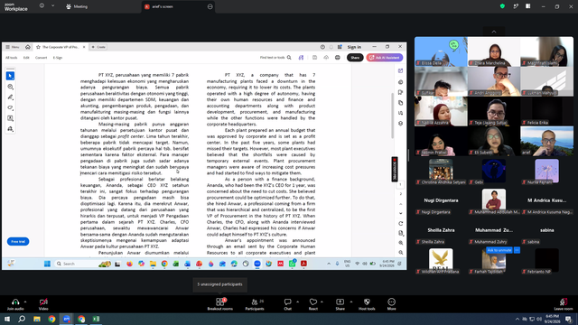Click the Share screen icon in Zoom toolbar
Screen dimensions: 578x325
pyautogui.click(x=340, y=304)
